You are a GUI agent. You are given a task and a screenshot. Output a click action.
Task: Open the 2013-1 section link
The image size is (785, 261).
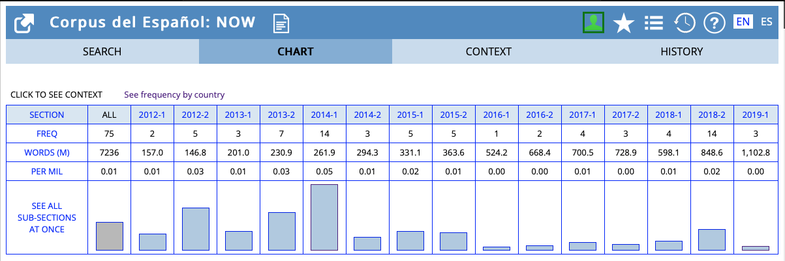point(238,115)
